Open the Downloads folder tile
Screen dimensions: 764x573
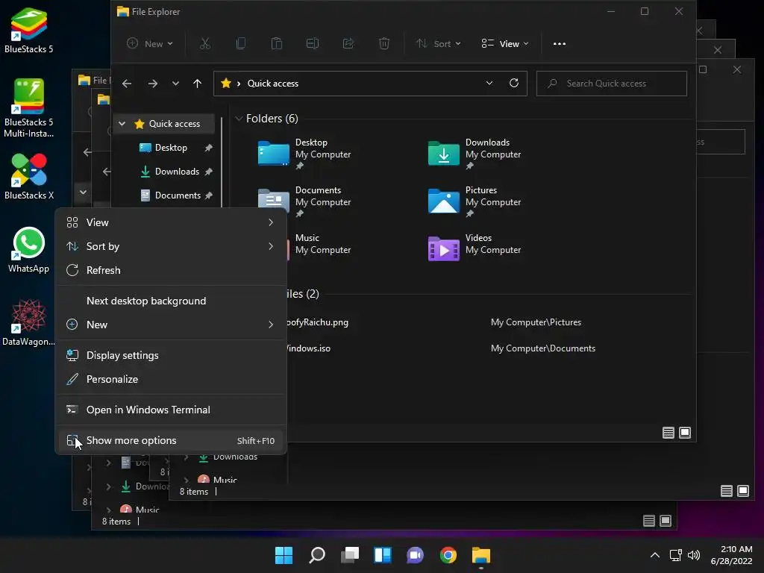(475, 154)
